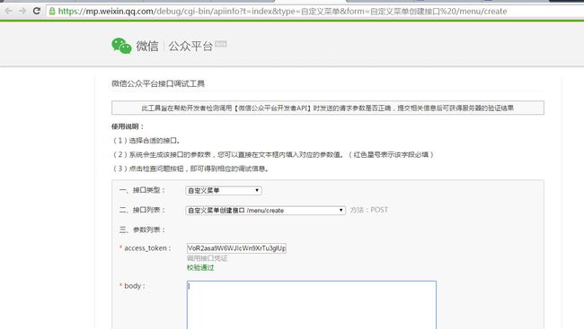Click the 校验通过 green status text
Viewport: 584px width, 329px height.
click(200, 268)
